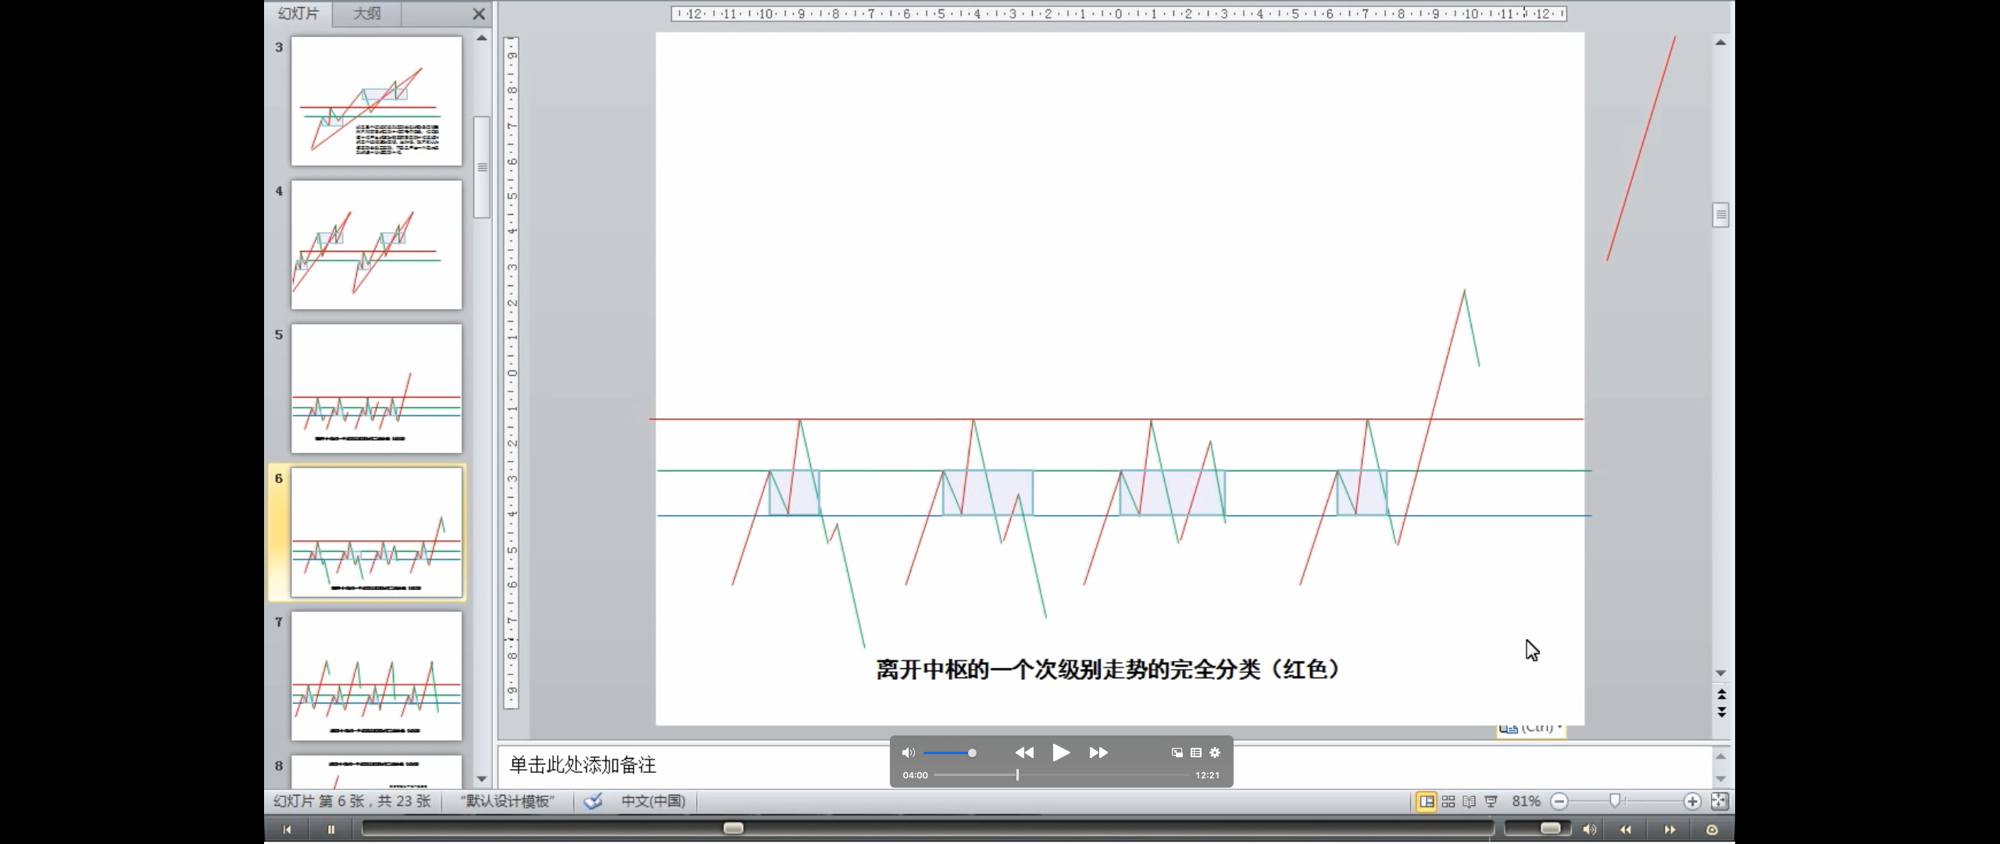The image size is (2000, 844).
Task: Click the bottom player seek bar handle
Action: pyautogui.click(x=734, y=828)
